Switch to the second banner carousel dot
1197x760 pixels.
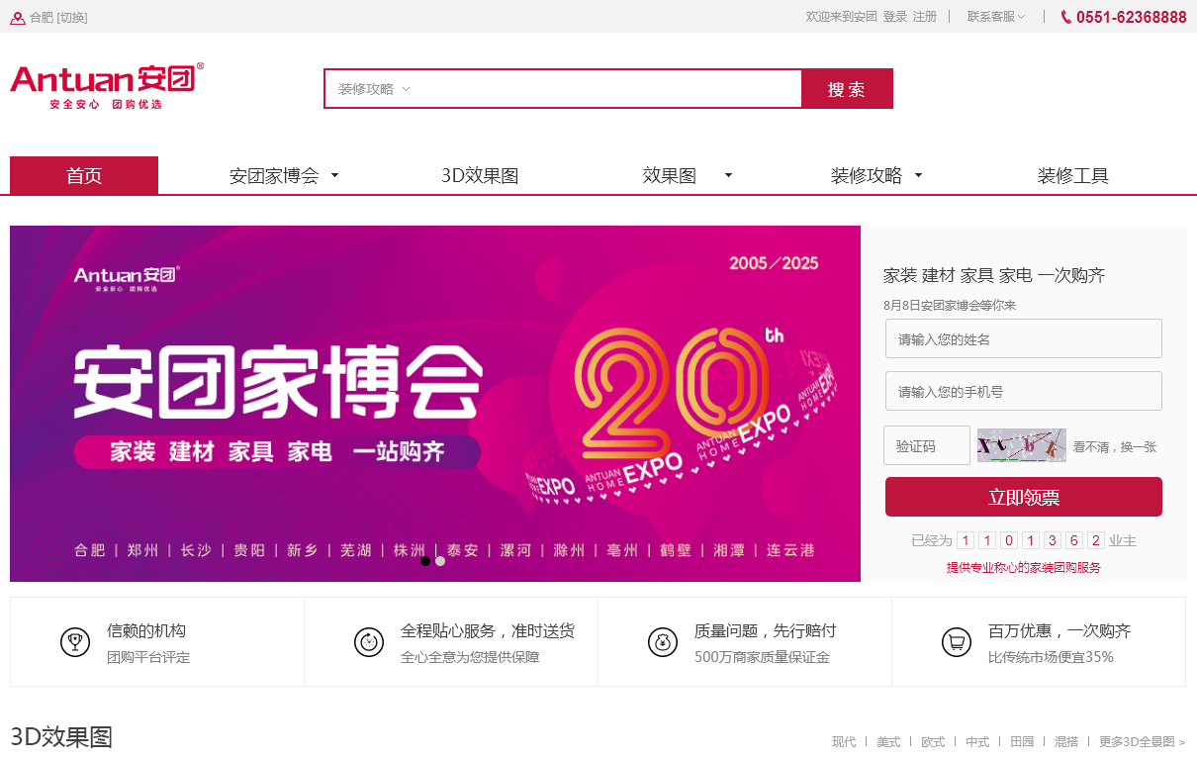click(x=440, y=561)
